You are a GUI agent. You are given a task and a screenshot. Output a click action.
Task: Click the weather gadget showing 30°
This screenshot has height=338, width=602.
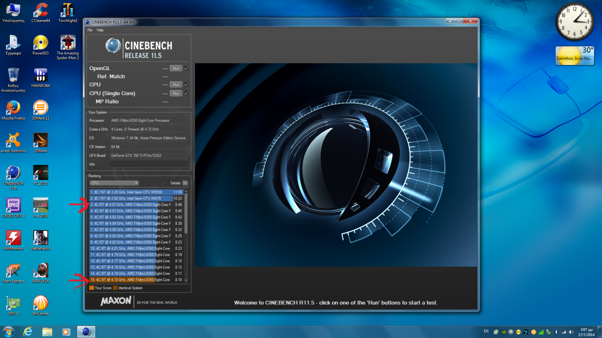point(575,56)
